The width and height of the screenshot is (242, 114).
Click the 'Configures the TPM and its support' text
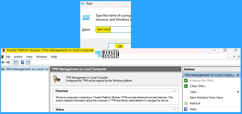tap(99, 80)
